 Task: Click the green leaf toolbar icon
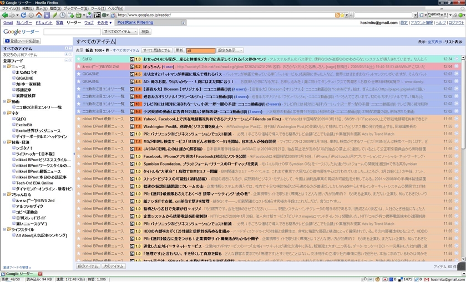click(55, 15)
